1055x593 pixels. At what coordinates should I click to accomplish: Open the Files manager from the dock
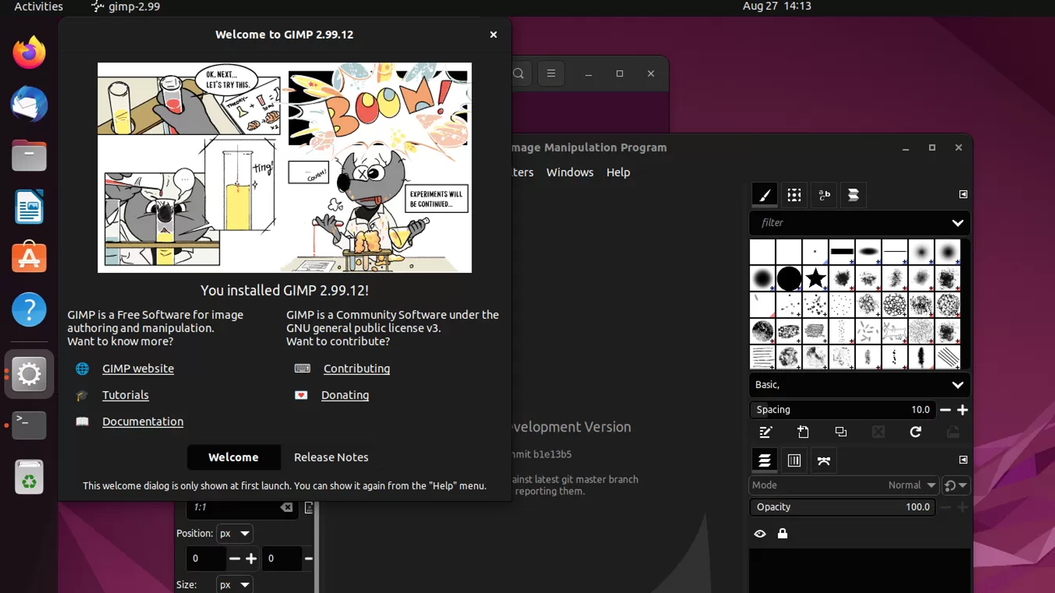click(29, 155)
